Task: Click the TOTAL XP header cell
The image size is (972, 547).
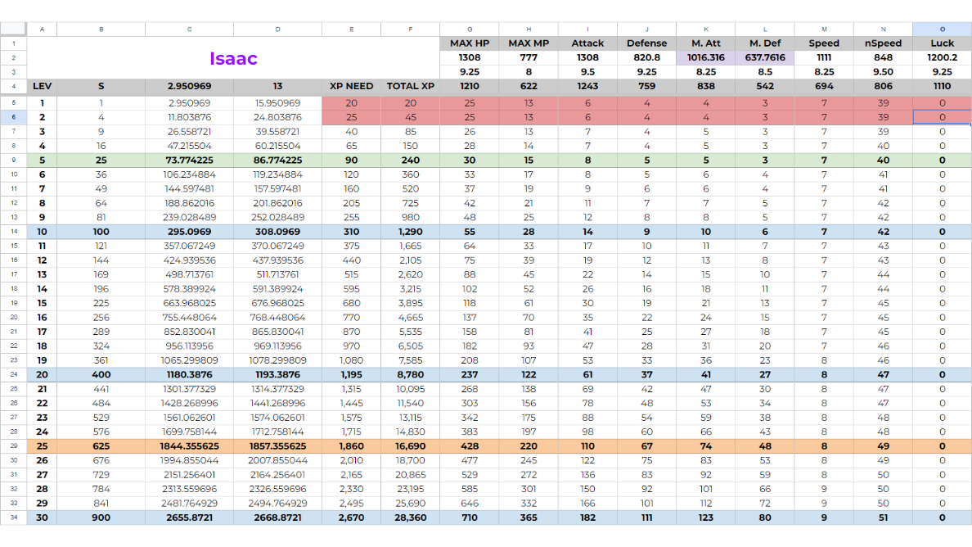Action: [410, 86]
